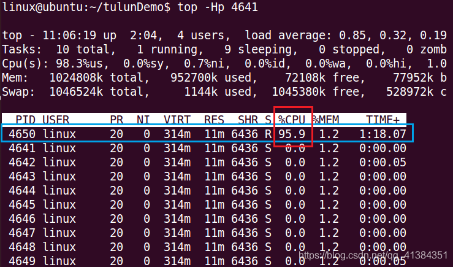Click the %CPU column header

click(292, 120)
